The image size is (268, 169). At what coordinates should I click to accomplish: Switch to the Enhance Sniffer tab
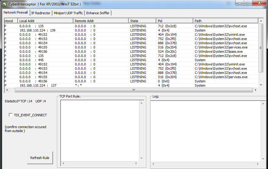[98, 13]
